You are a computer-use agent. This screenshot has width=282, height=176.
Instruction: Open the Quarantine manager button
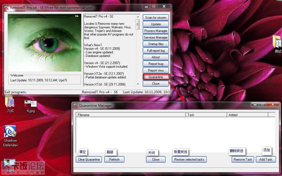(156, 77)
